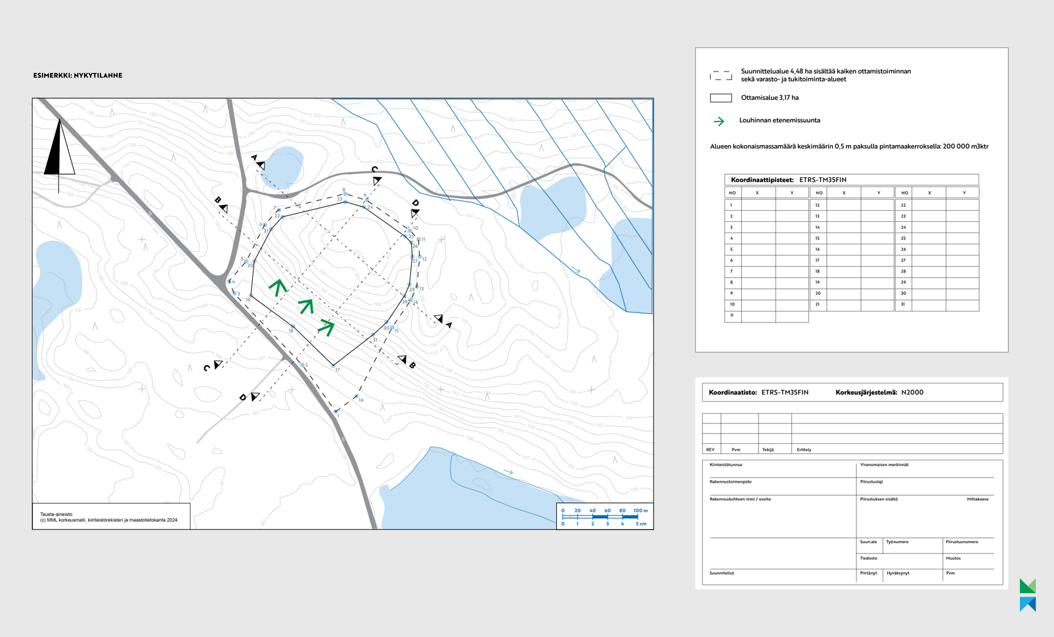Click the Tekijä column label
The height and width of the screenshot is (637, 1054).
768,450
